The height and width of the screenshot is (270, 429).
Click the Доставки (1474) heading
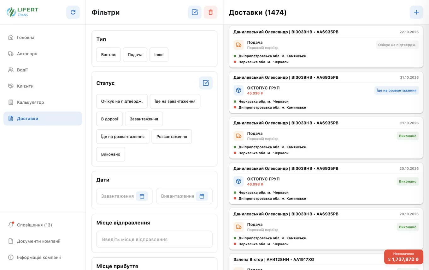pos(258,12)
